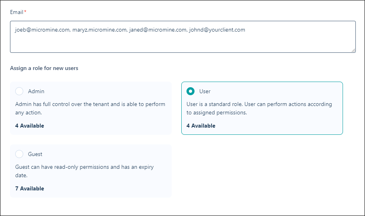This screenshot has width=365, height=216.
Task: Click the User standard role description
Action: [x=259, y=108]
